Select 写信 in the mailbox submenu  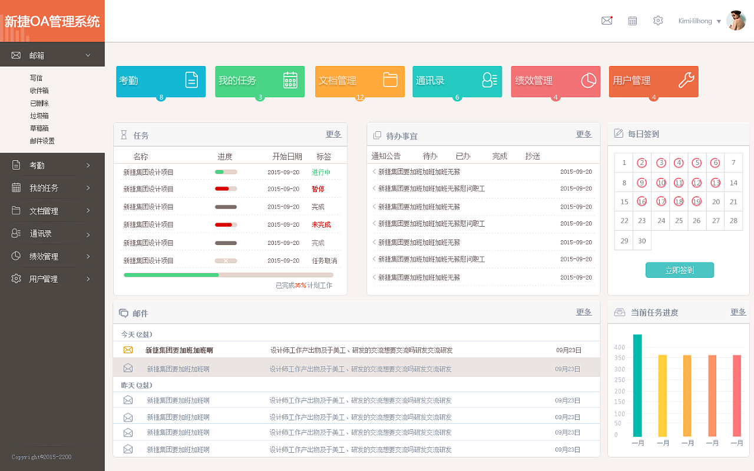(x=36, y=78)
